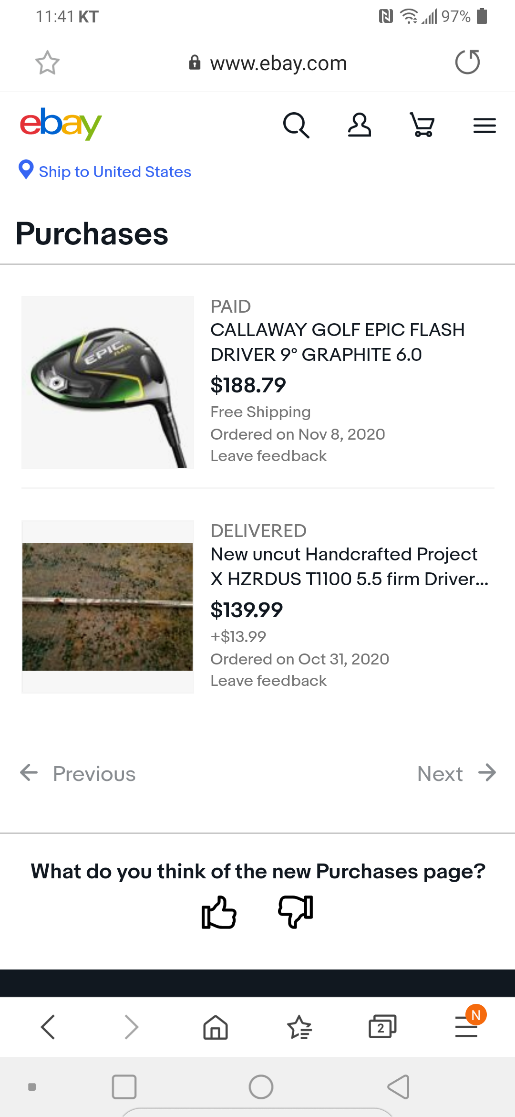Tap the eBay logo
This screenshot has height=1117, width=515.
click(x=61, y=124)
